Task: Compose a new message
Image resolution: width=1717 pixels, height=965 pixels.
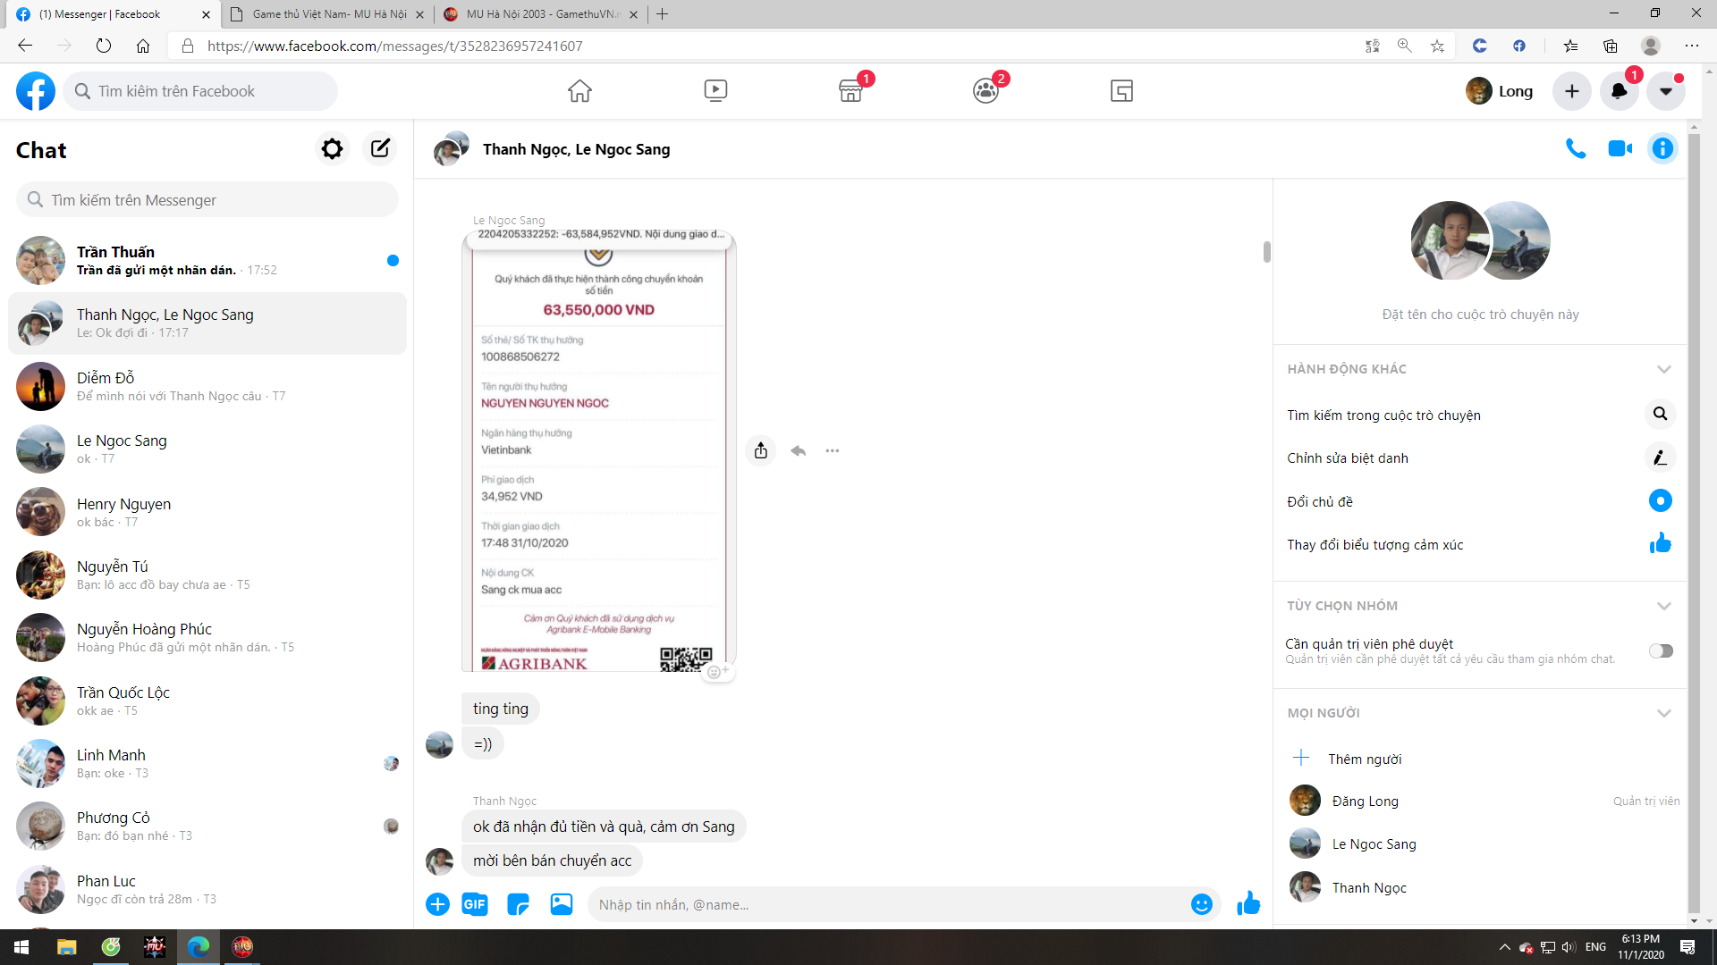Action: point(380,149)
